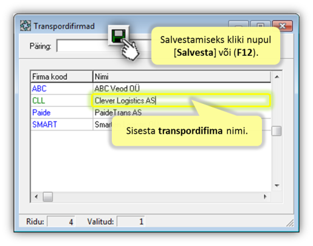The width and height of the screenshot is (313, 246).
Task: Click the Transpordifirmad window title icon
Action: click(x=26, y=26)
